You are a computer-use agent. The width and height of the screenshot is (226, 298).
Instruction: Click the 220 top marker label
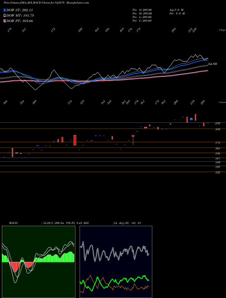point(195,30)
